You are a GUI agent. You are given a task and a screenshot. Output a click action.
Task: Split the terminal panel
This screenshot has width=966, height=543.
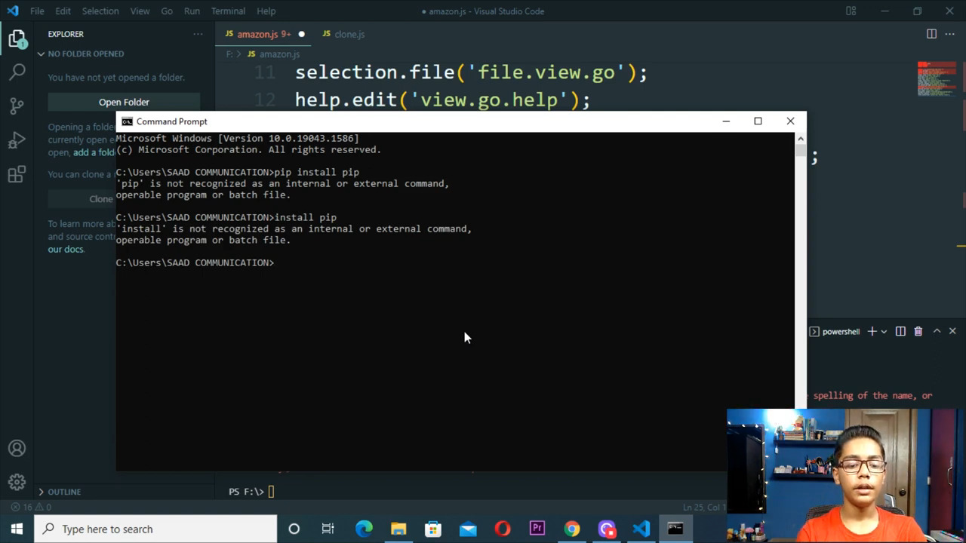[900, 331]
